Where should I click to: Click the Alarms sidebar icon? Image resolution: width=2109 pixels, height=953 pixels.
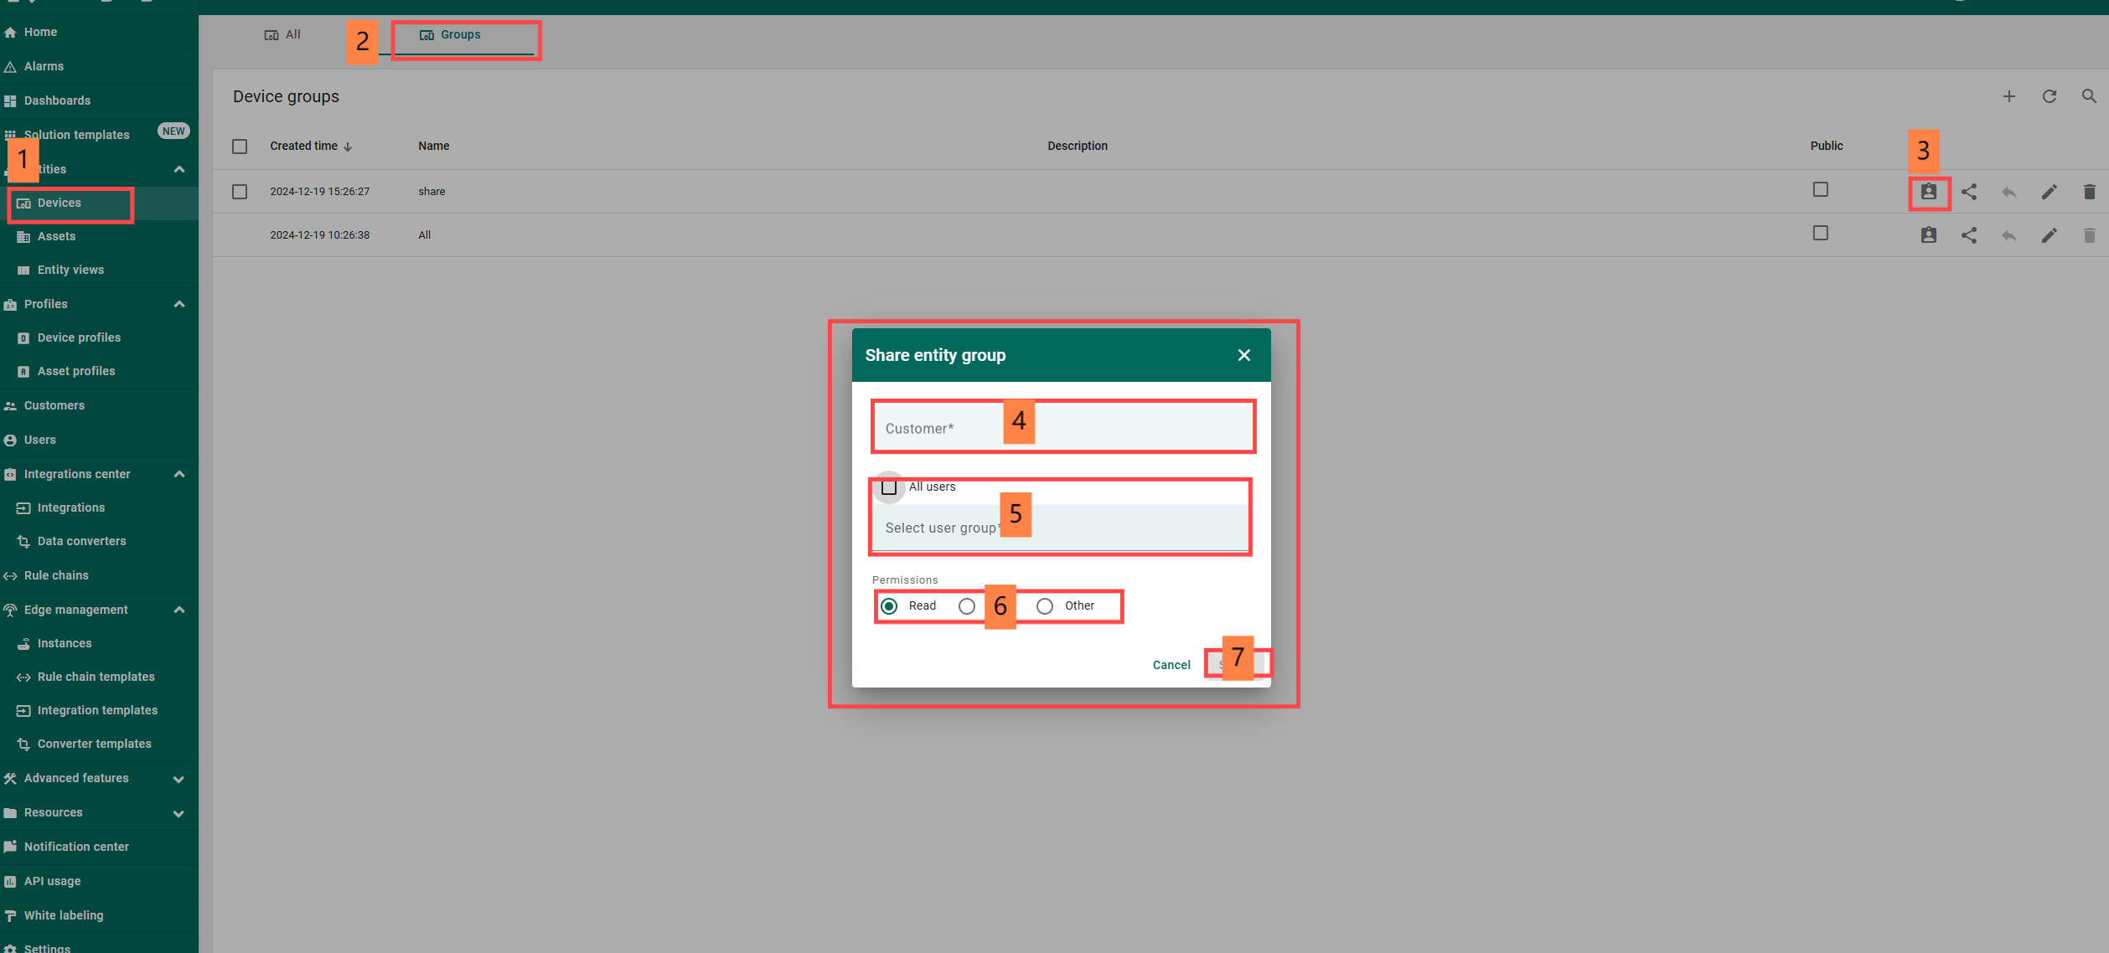pyautogui.click(x=11, y=66)
